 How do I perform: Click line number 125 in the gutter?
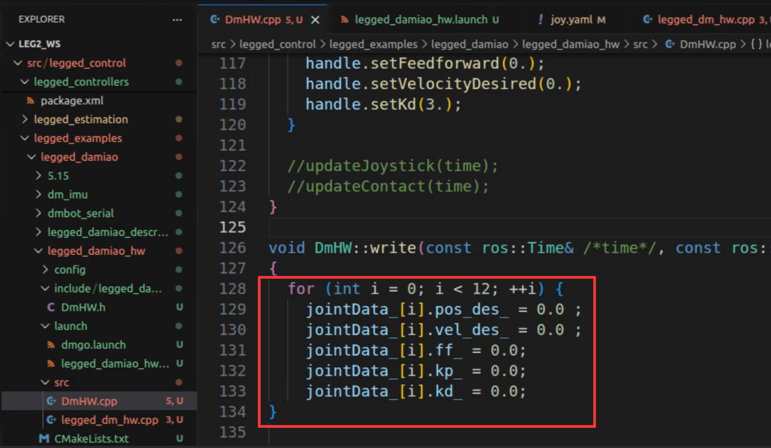click(x=233, y=227)
